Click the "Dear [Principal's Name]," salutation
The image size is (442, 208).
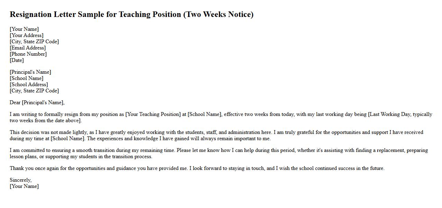37,102
